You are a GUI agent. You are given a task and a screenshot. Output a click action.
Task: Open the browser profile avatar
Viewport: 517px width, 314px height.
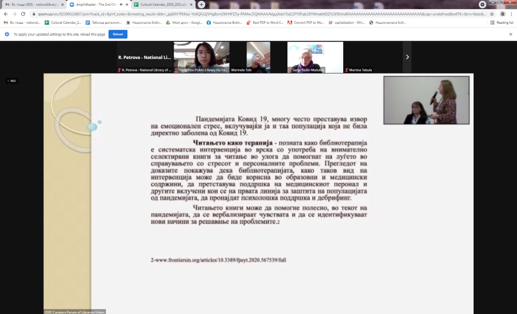(x=503, y=14)
